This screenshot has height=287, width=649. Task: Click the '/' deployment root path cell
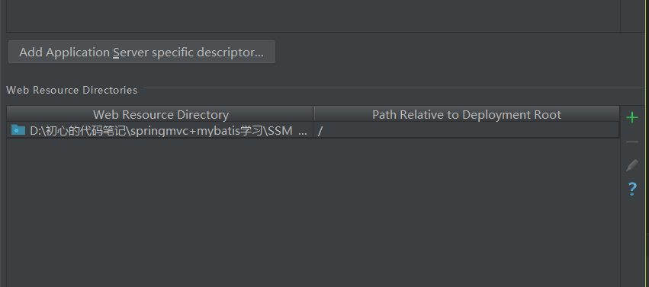pos(467,130)
